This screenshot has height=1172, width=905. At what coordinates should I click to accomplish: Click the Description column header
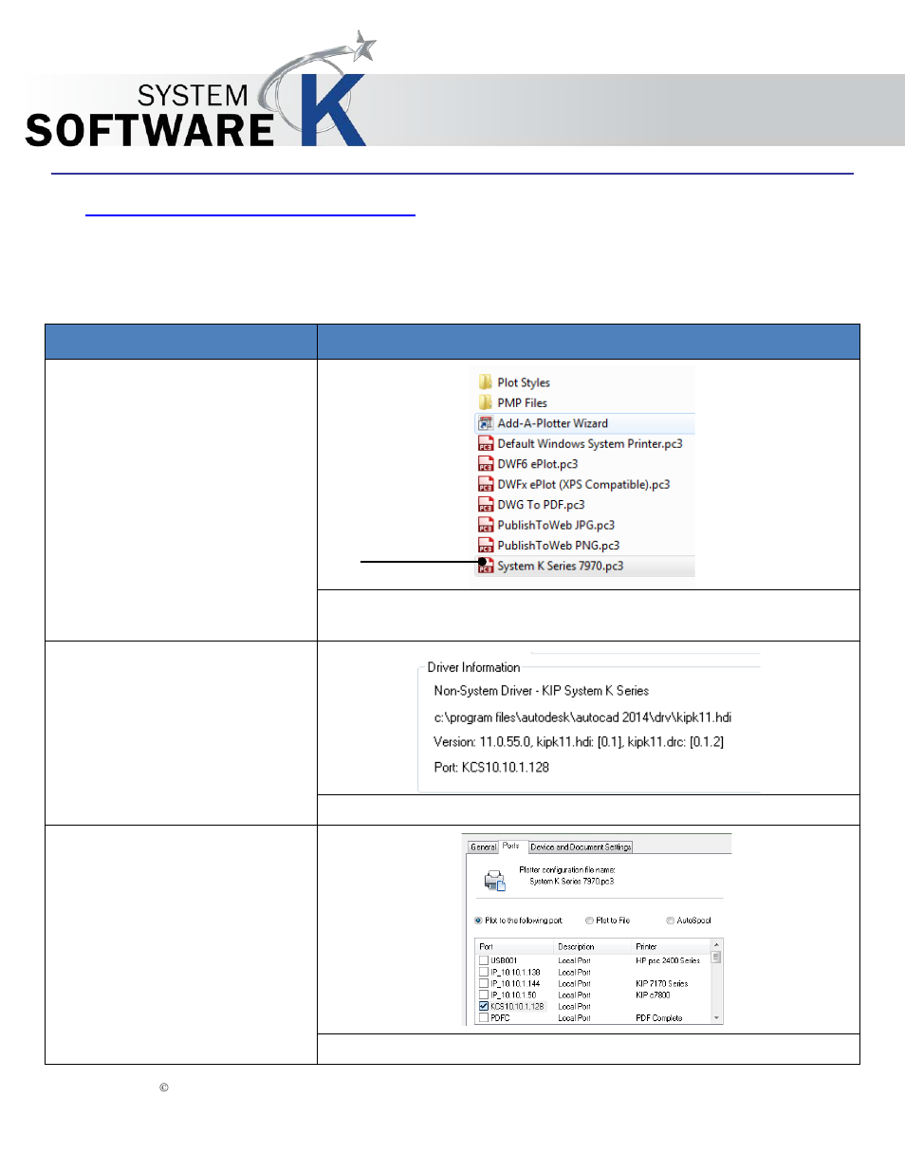point(593,947)
